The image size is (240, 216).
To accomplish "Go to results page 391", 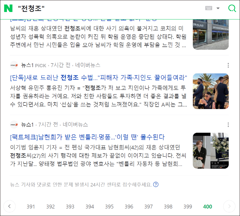I will click(x=31, y=206).
